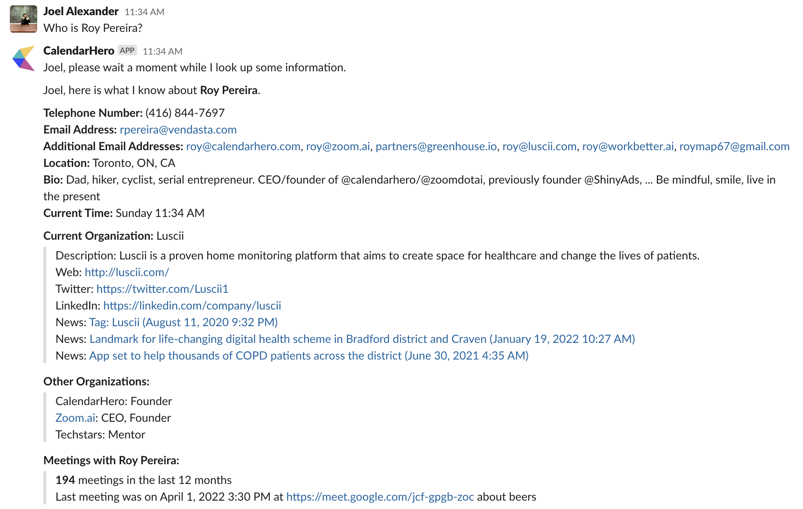Screen dimensions: 803x509
Task: Open the roymap67@gmail.com email link
Action: pyautogui.click(x=734, y=146)
